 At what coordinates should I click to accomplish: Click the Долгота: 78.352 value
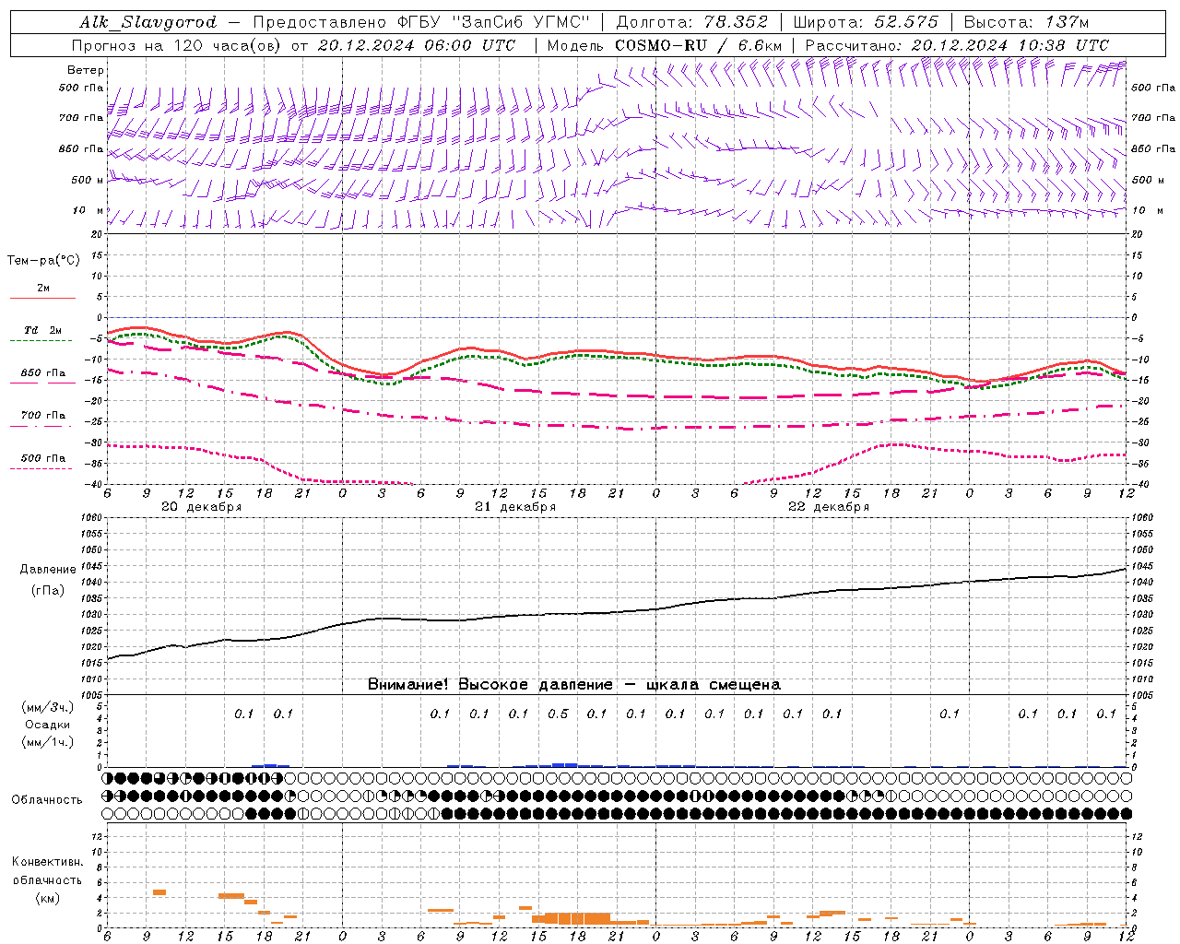(690, 22)
